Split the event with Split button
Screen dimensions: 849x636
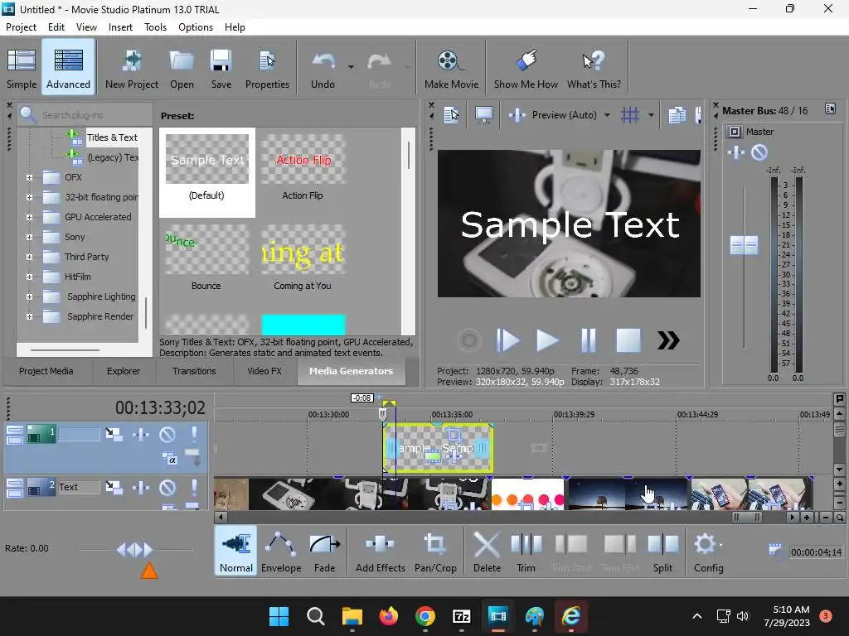[x=662, y=551]
